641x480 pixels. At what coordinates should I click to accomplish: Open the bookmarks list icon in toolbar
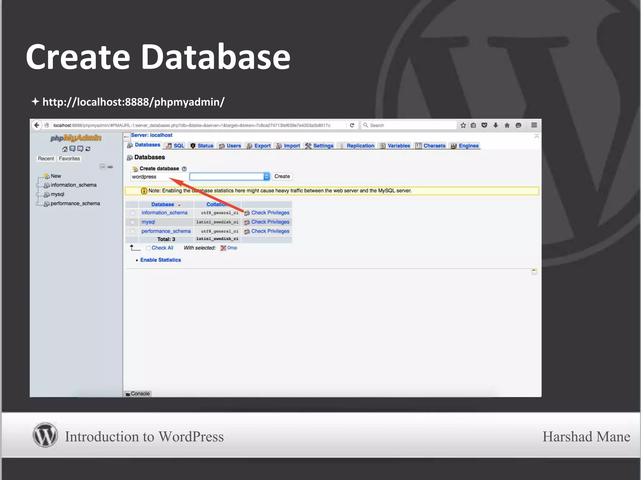(x=473, y=125)
